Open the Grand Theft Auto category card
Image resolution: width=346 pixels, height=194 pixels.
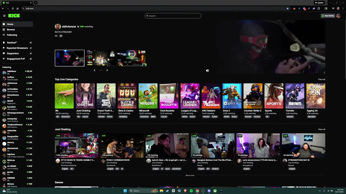(x=106, y=96)
